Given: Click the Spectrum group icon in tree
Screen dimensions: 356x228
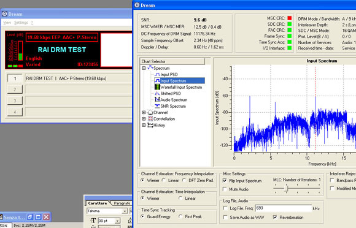Looking at the screenshot, I should [150, 68].
